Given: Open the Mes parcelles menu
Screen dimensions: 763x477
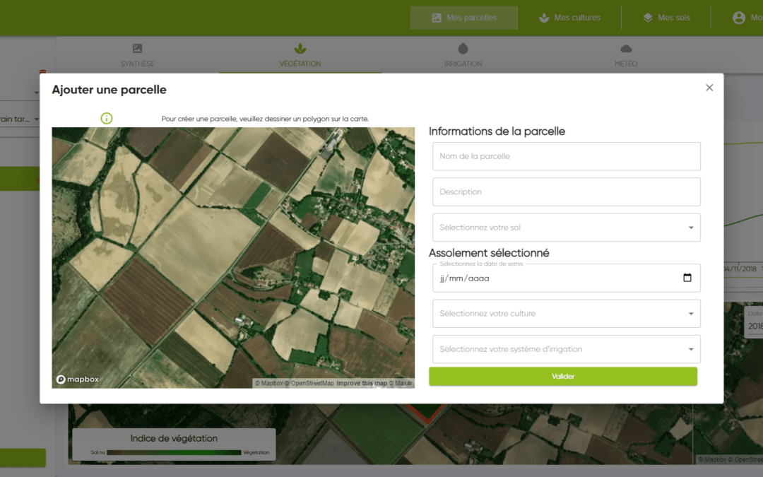Looking at the screenshot, I should [x=463, y=18].
